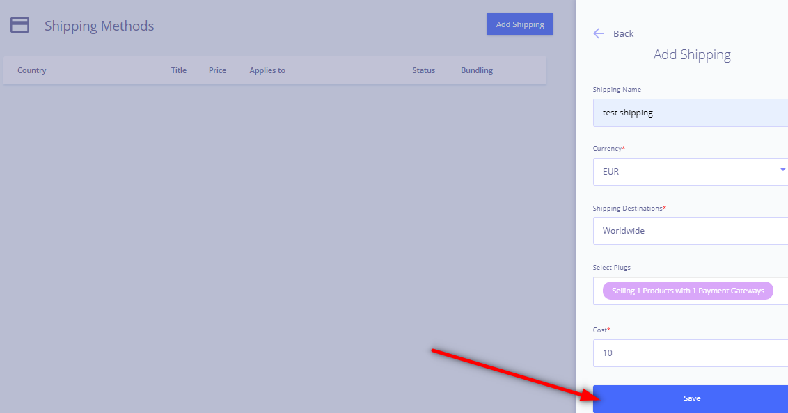Select the EUR currency combo box
The image size is (788, 413).
click(x=691, y=172)
